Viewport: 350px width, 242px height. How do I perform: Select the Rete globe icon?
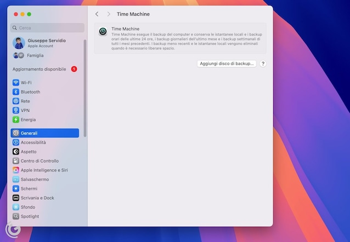click(x=16, y=101)
